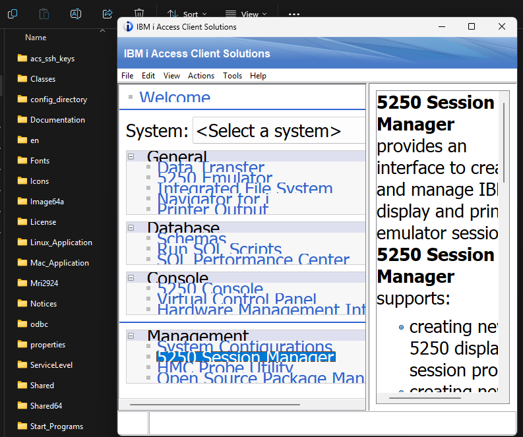Open the System selection combo box

point(279,131)
